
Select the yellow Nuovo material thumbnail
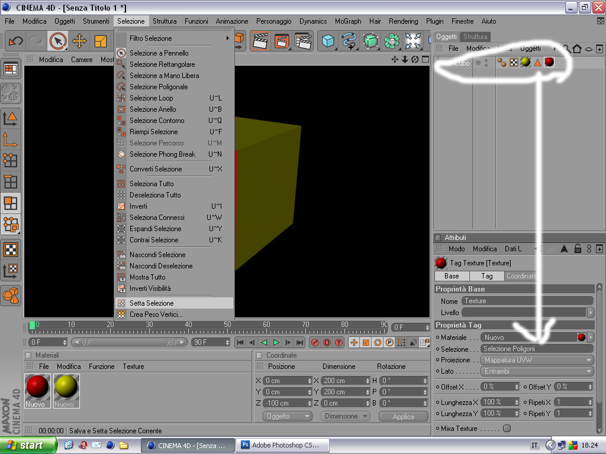pos(66,391)
